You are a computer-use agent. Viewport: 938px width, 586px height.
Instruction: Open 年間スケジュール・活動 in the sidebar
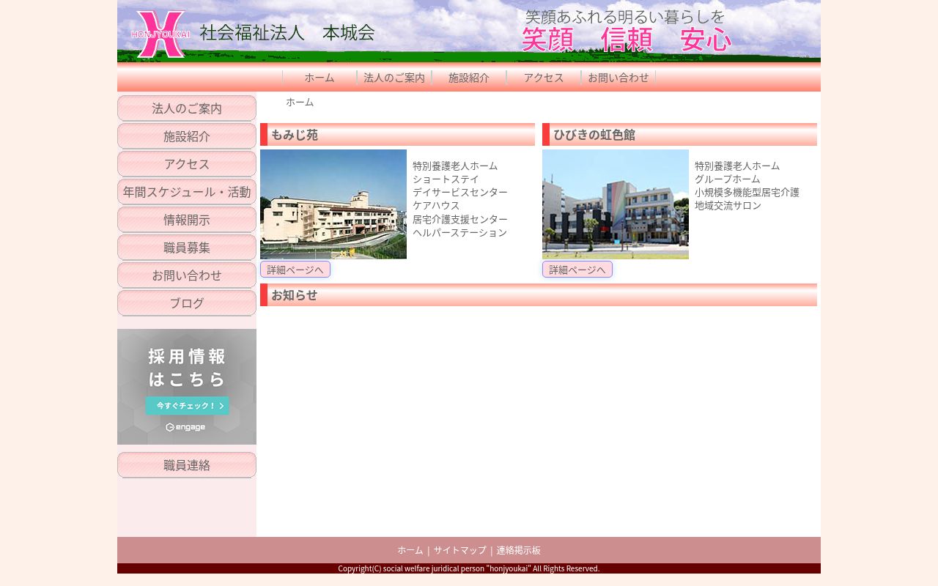pyautogui.click(x=187, y=192)
